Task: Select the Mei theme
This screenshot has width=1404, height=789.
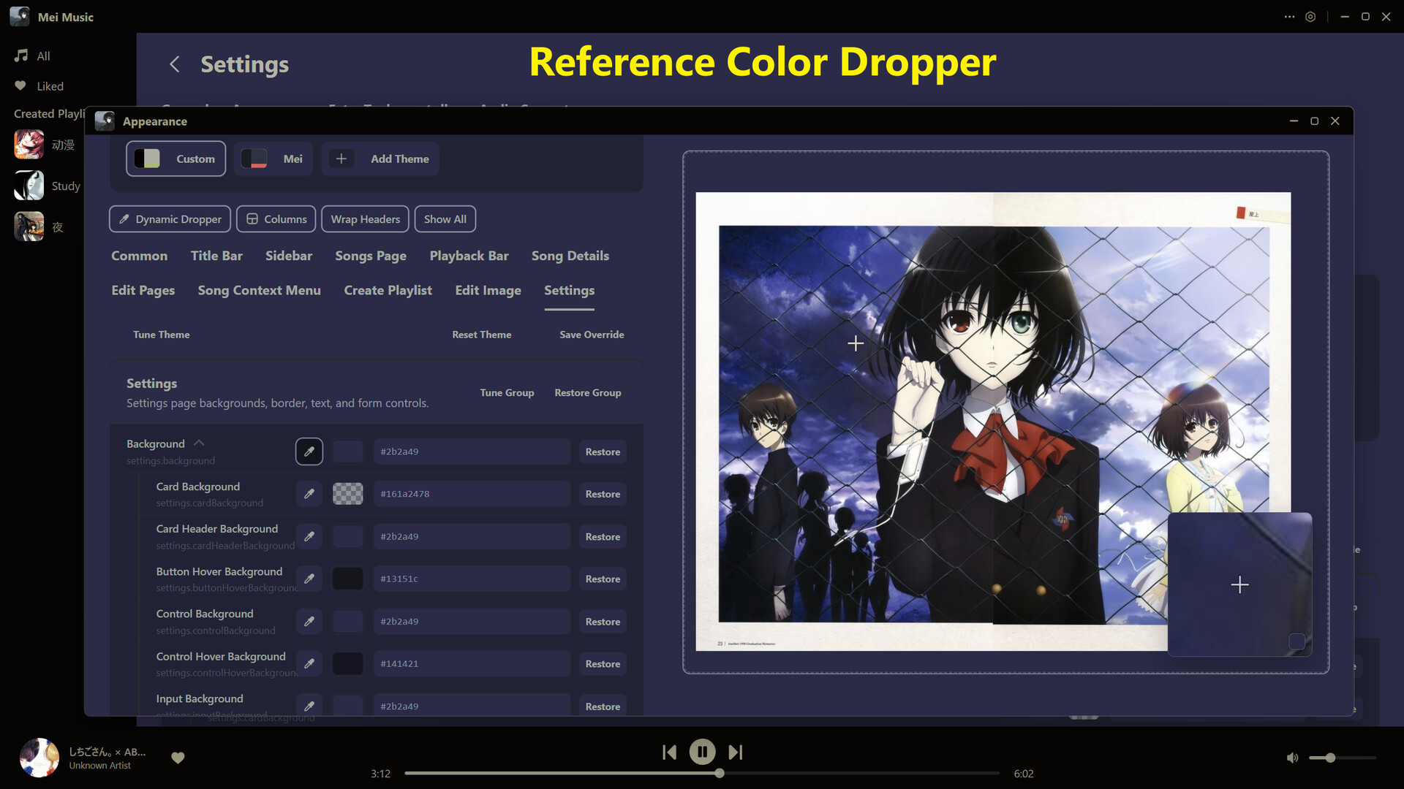Action: click(x=273, y=159)
